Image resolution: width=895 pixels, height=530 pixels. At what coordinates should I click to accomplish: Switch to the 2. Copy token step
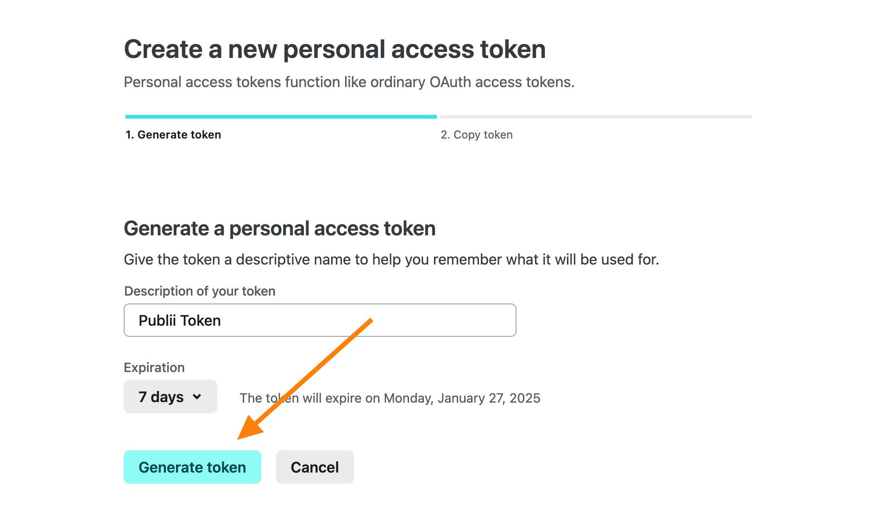point(477,134)
